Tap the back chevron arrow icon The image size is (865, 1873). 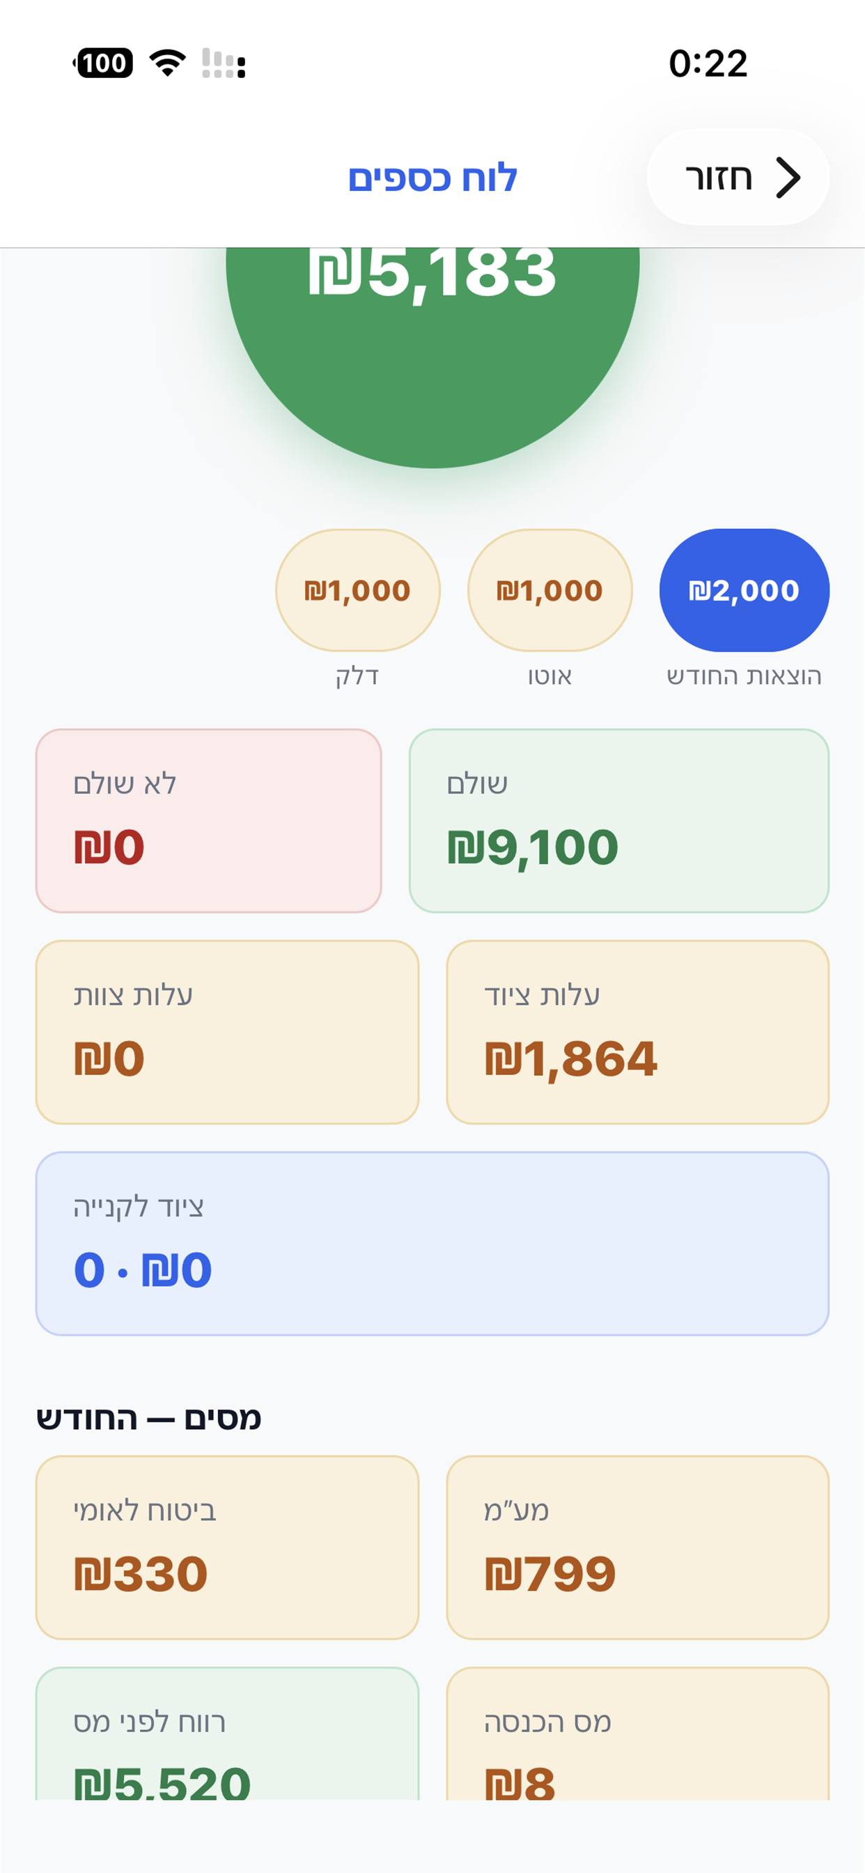pyautogui.click(x=787, y=178)
